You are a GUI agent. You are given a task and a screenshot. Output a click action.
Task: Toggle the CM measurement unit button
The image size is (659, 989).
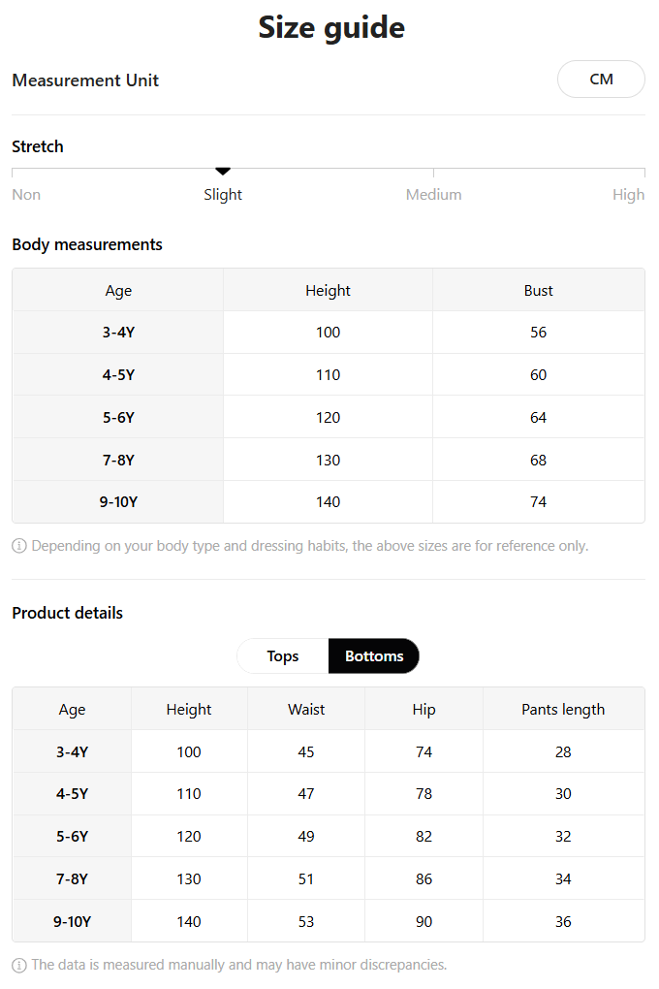(601, 80)
